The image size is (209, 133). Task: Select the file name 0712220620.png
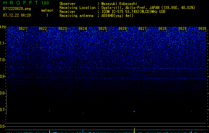(17, 9)
